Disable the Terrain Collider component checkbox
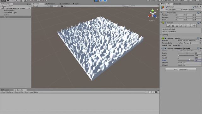This screenshot has height=114, width=202. (x=165, y=38)
